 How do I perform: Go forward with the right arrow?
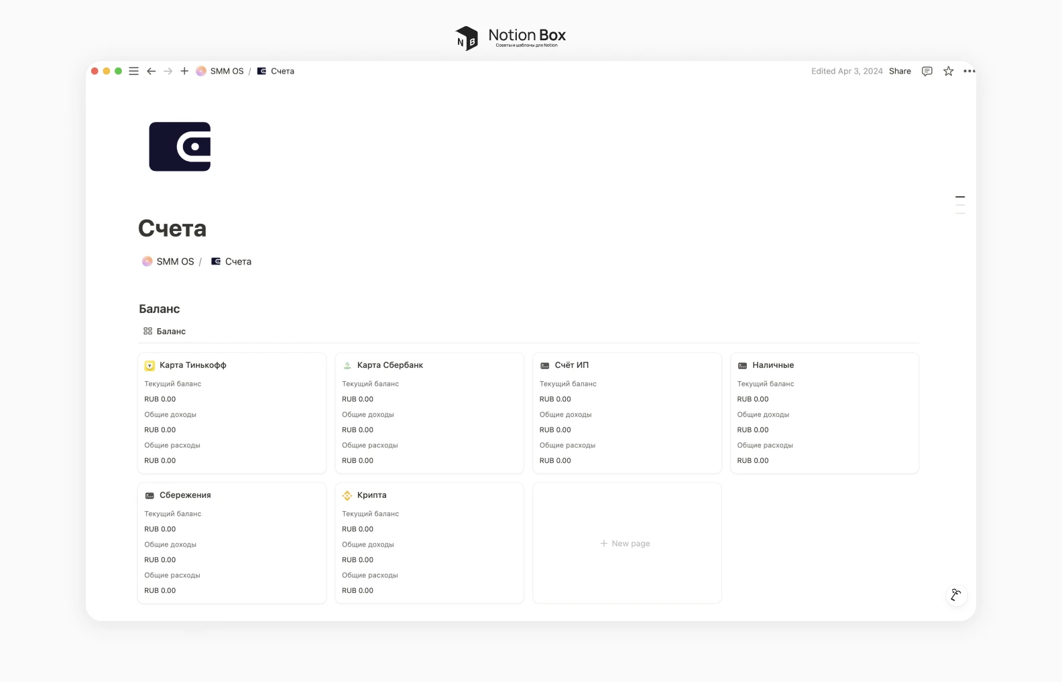coord(168,71)
